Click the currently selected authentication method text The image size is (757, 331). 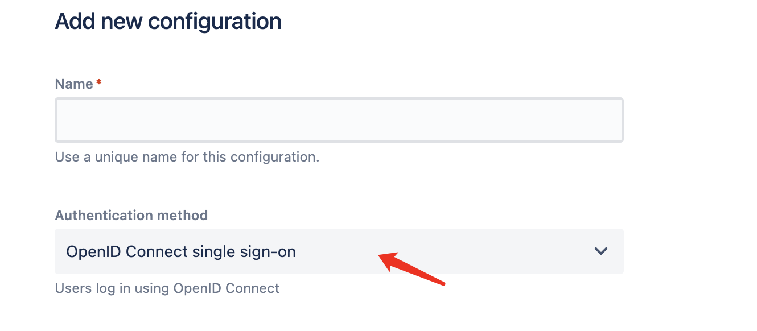181,251
